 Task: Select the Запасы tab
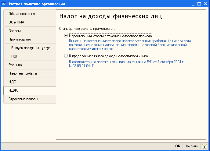click(30, 31)
